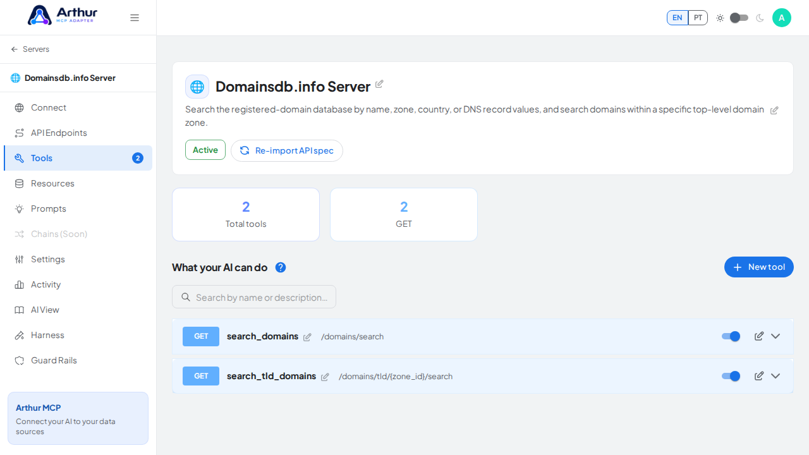Click the /domains/tld/{zone_id}/search path text
This screenshot has height=455, width=809.
point(396,377)
